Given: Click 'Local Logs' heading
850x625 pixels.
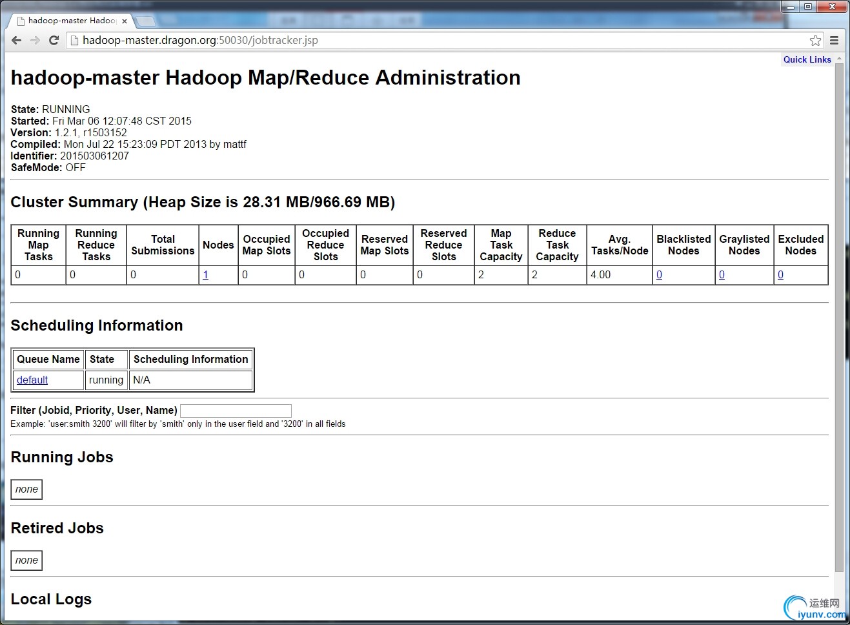Looking at the screenshot, I should click(51, 599).
